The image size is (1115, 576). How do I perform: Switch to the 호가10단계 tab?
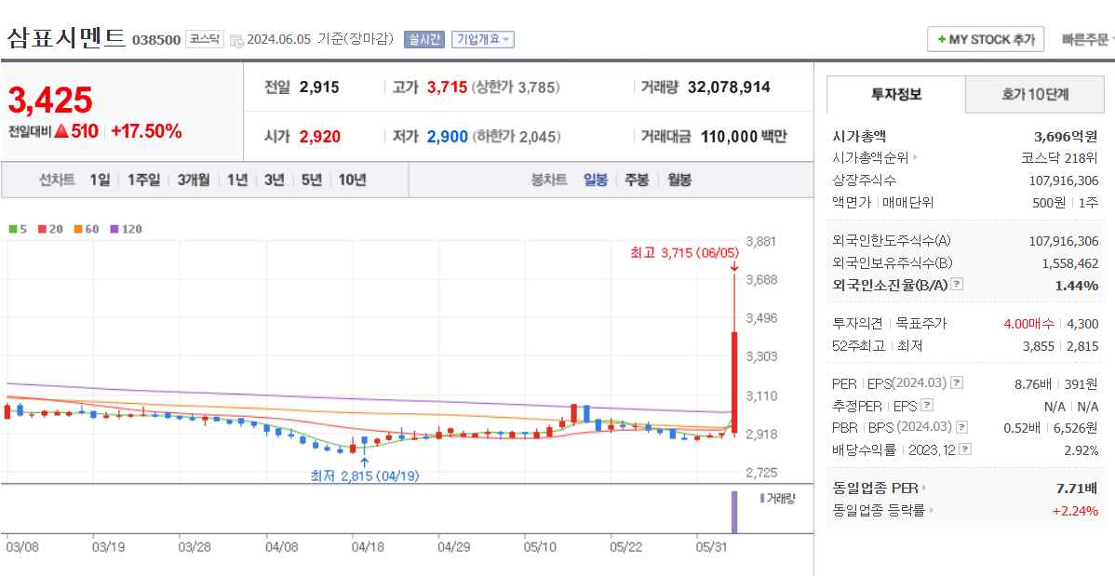(1035, 94)
